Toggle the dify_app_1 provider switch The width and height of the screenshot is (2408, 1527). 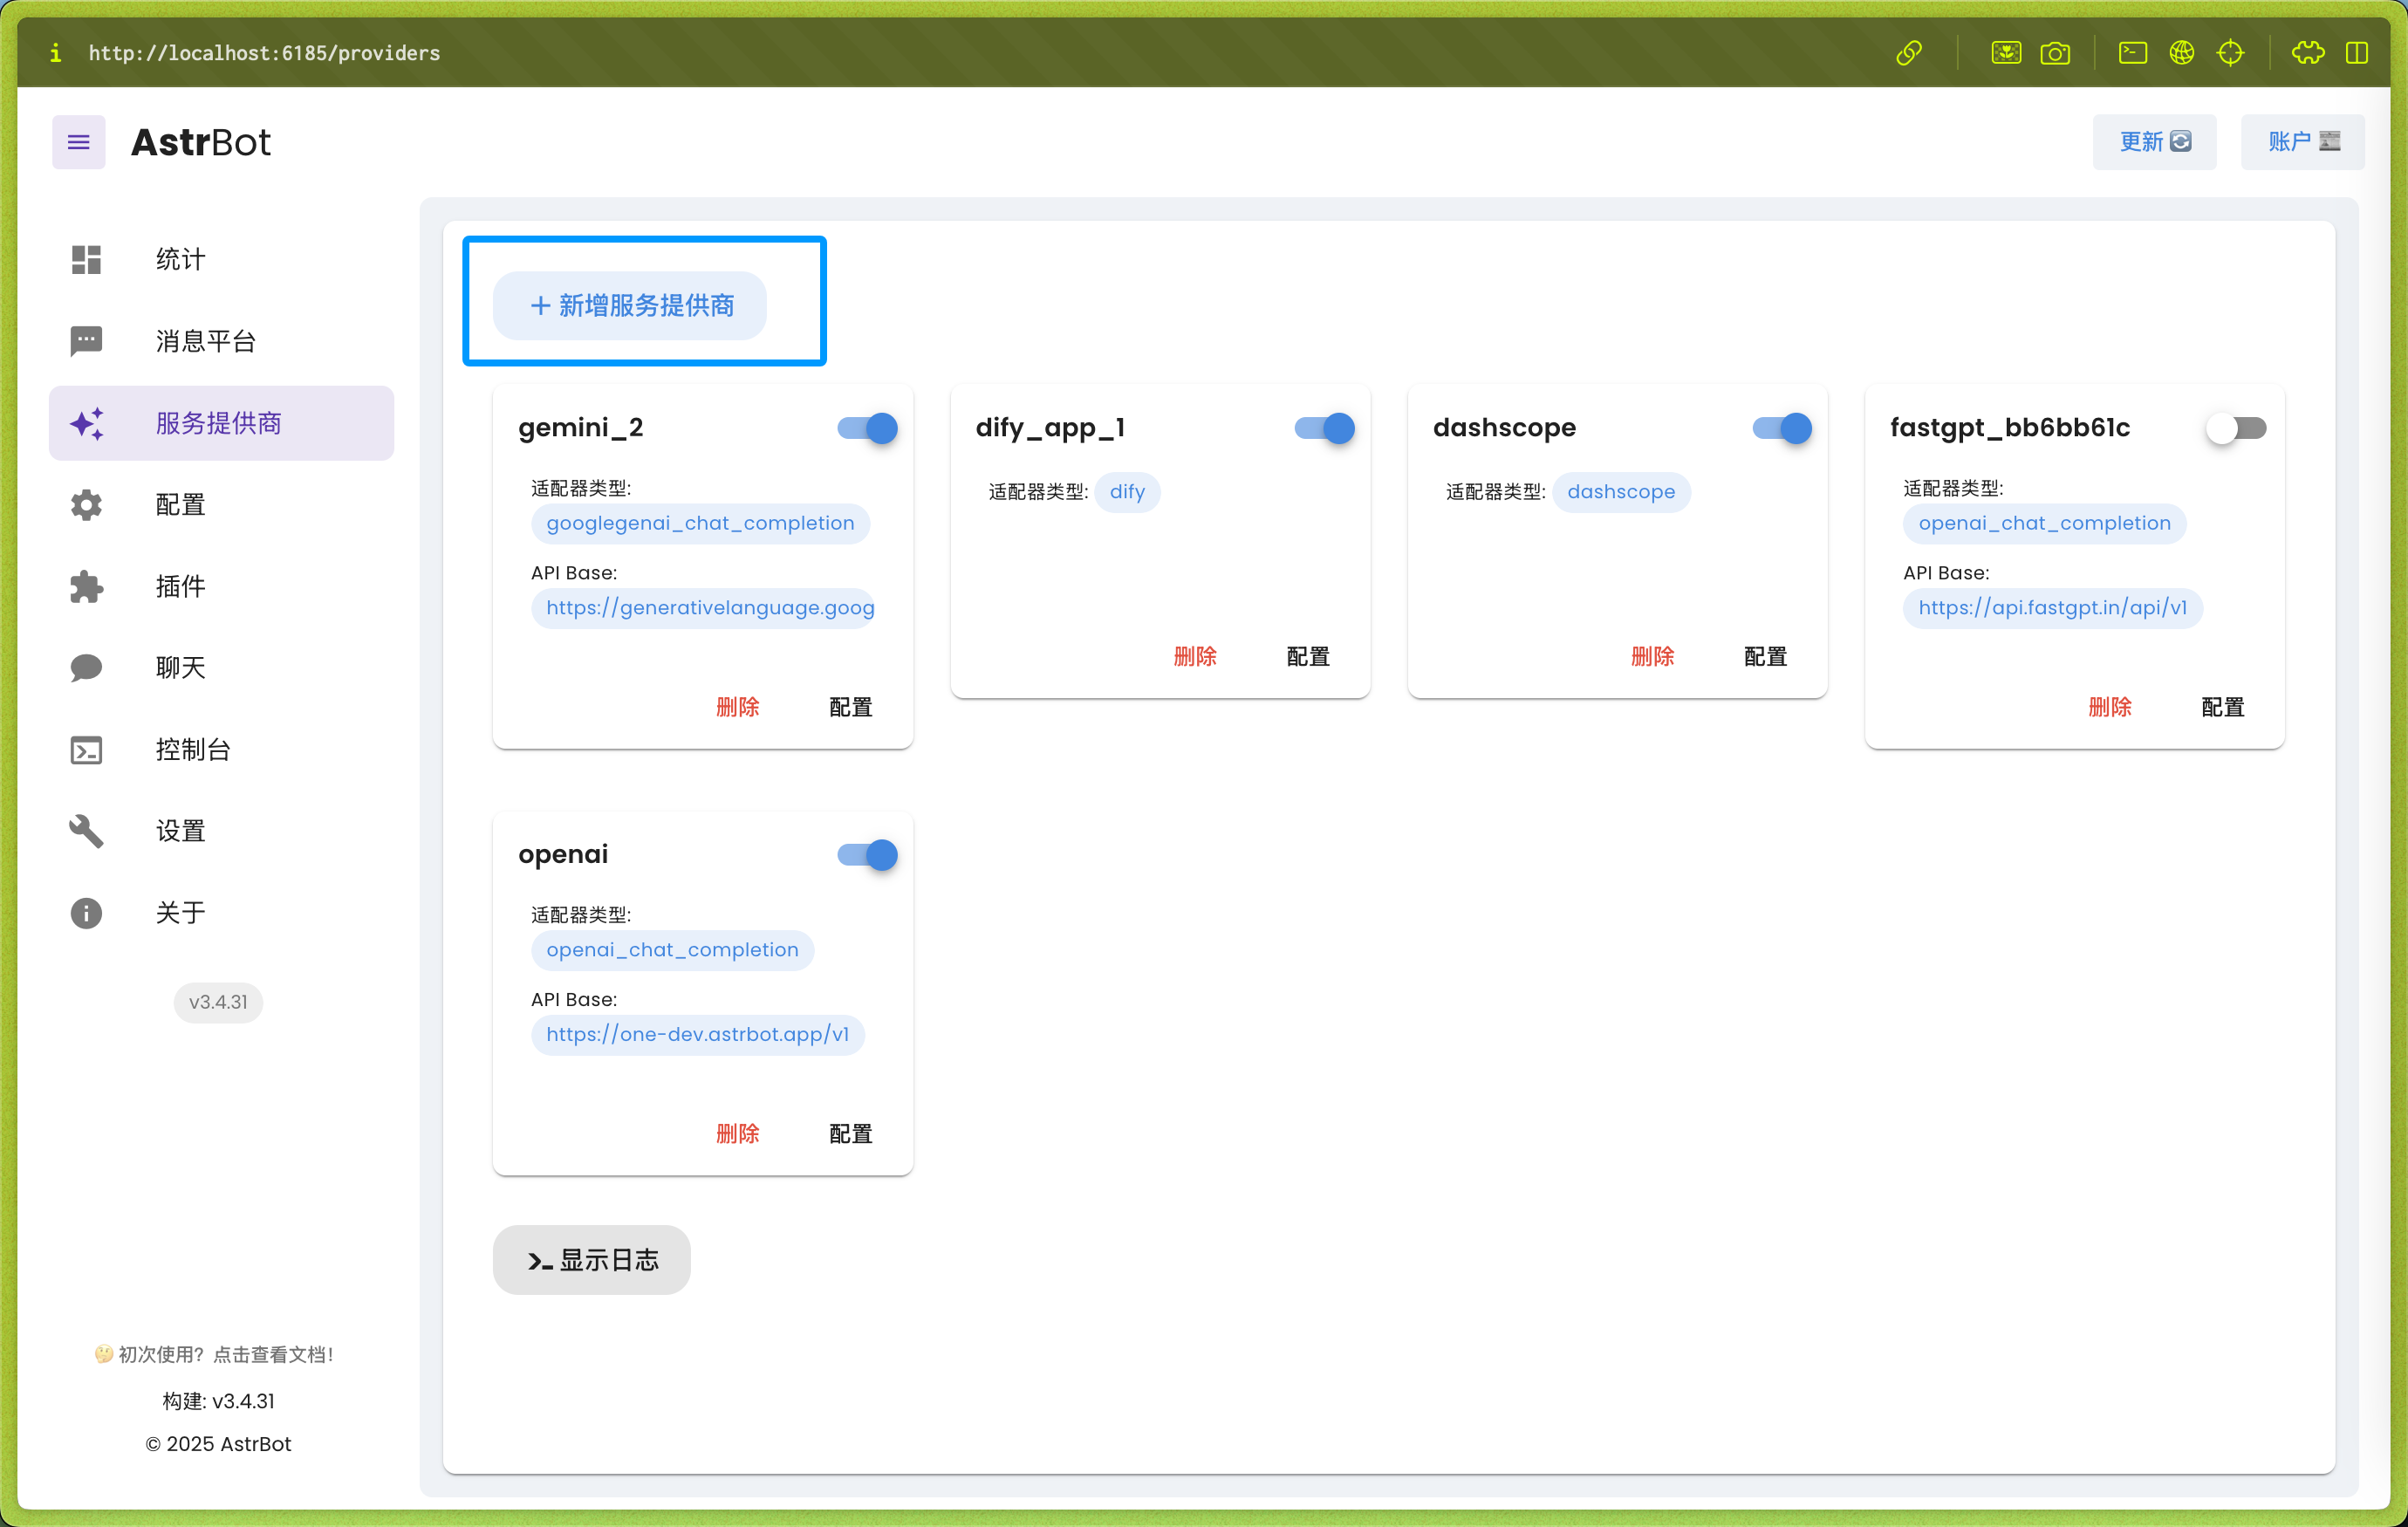tap(1324, 428)
